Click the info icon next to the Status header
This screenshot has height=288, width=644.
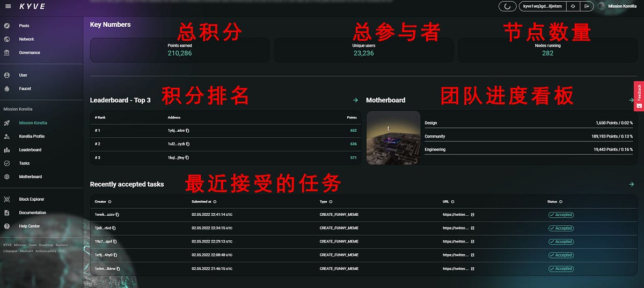(561, 202)
